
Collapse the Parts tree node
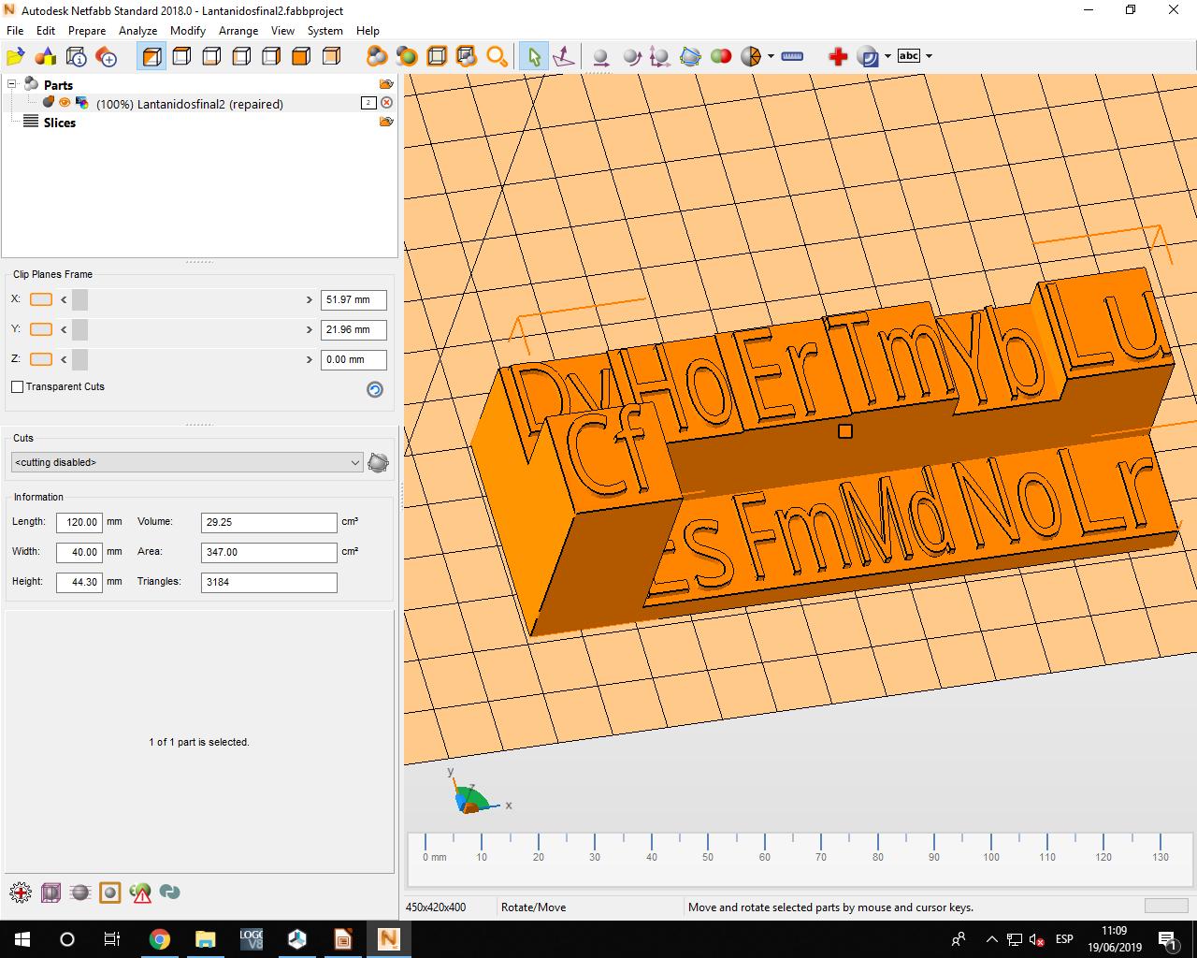pos(13,84)
